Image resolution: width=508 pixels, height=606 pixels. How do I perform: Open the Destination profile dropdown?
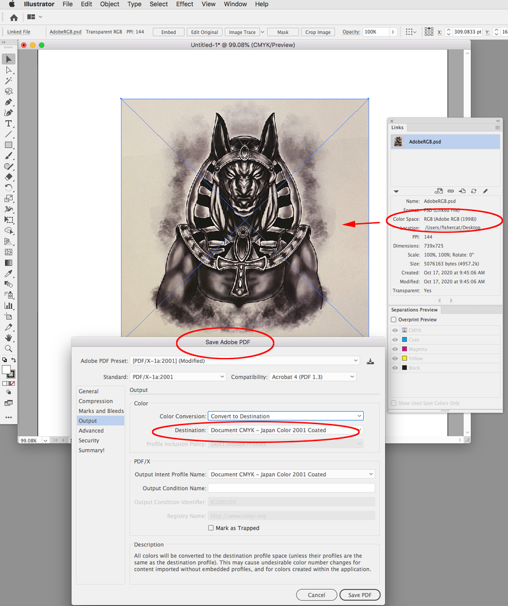point(286,430)
